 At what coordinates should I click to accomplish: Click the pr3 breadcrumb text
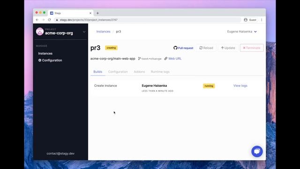point(119,31)
